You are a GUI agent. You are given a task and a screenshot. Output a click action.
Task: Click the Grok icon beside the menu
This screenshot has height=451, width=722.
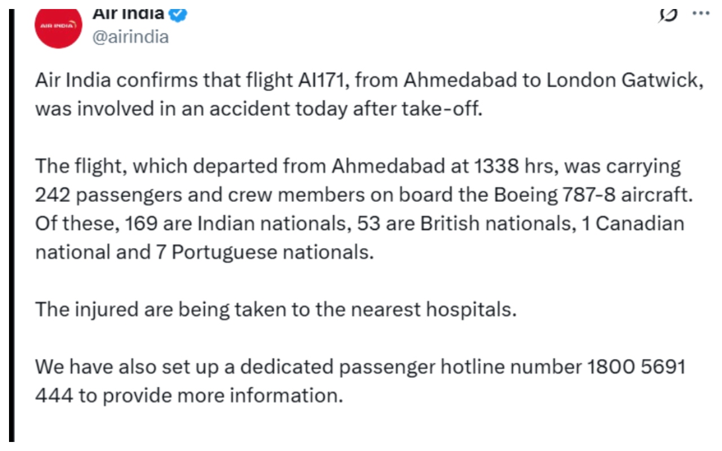[667, 14]
